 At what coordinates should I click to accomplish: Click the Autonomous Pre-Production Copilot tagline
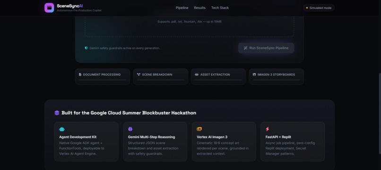click(x=79, y=11)
